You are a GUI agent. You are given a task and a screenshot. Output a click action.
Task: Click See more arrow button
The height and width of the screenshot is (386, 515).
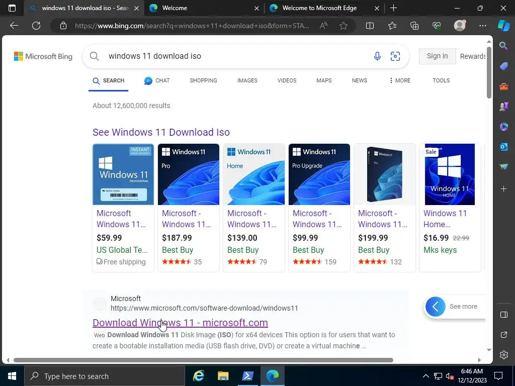click(x=435, y=307)
